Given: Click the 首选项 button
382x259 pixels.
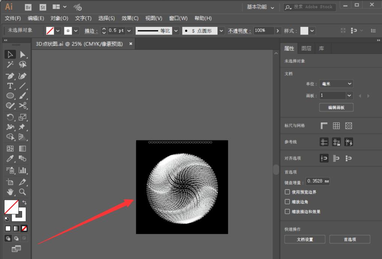Looking at the screenshot, I should [350, 240].
